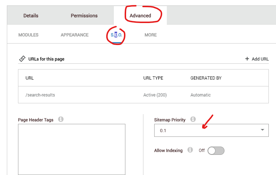Image resolution: width=276 pixels, height=175 pixels.
Task: Click the Active (200) URL type cell
Action: tap(155, 95)
